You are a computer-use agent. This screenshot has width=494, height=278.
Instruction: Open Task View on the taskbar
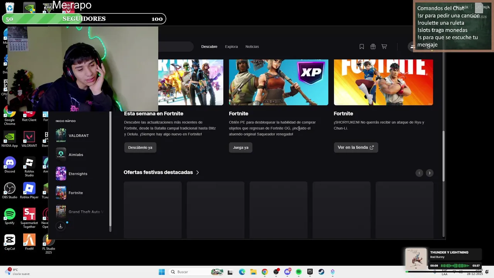[230, 272]
